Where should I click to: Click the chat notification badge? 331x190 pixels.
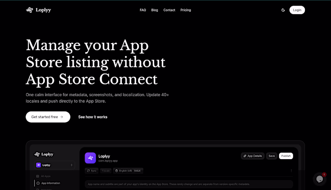[324, 174]
